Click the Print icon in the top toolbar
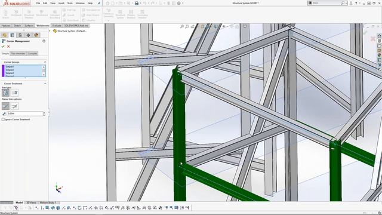The height and width of the screenshot is (215, 382). [x=137, y=3]
